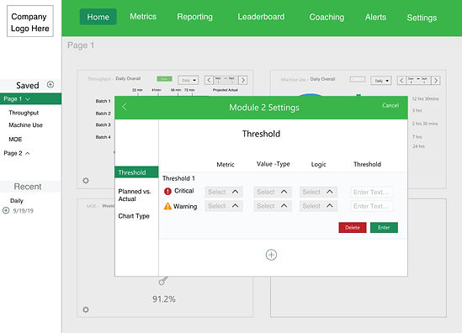Click the green Enter button
The image size is (462, 333).
384,227
